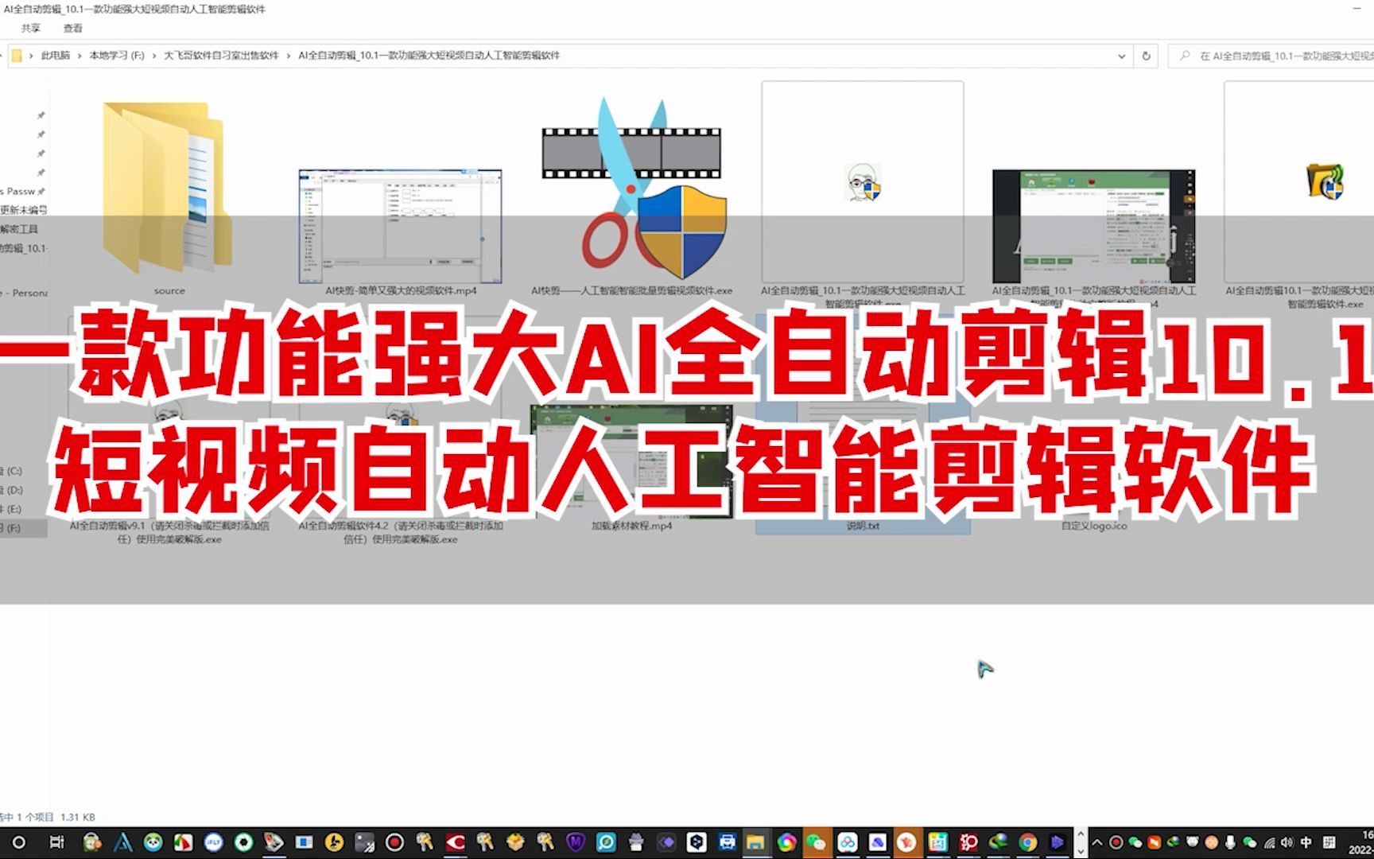
Task: Open WeChat from the taskbar
Action: (x=817, y=842)
